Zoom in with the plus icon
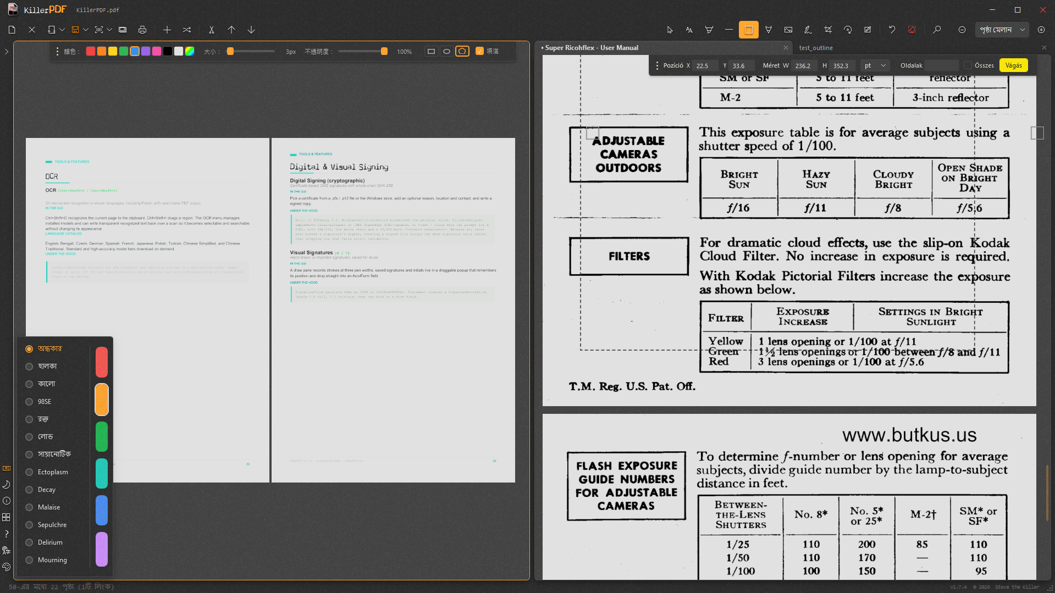Viewport: 1055px width, 593px height. point(1041,30)
